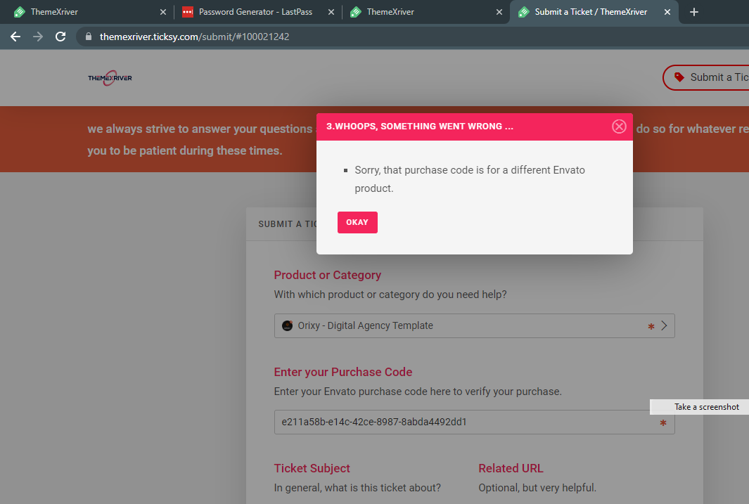This screenshot has width=749, height=504.
Task: Open a new tab with the plus icon
Action: pyautogui.click(x=694, y=12)
